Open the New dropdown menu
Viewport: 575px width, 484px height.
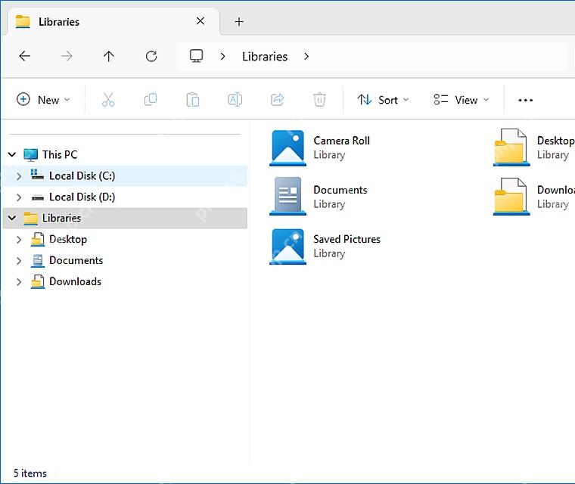click(x=43, y=100)
